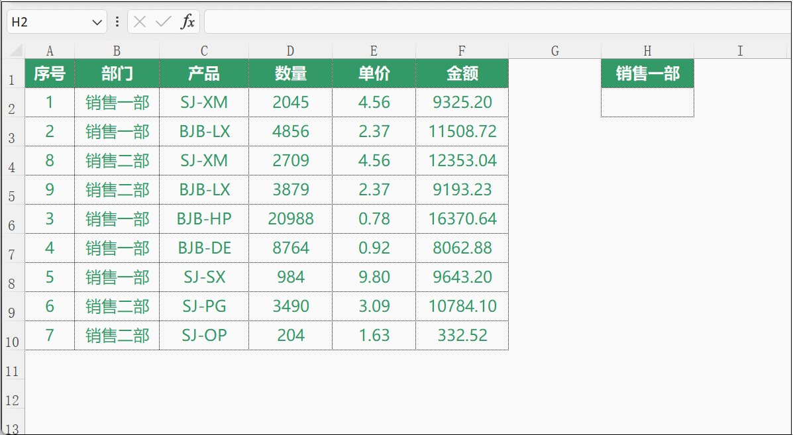This screenshot has width=793, height=435.
Task: Click the unit price cell 3.09
Action: pos(374,306)
